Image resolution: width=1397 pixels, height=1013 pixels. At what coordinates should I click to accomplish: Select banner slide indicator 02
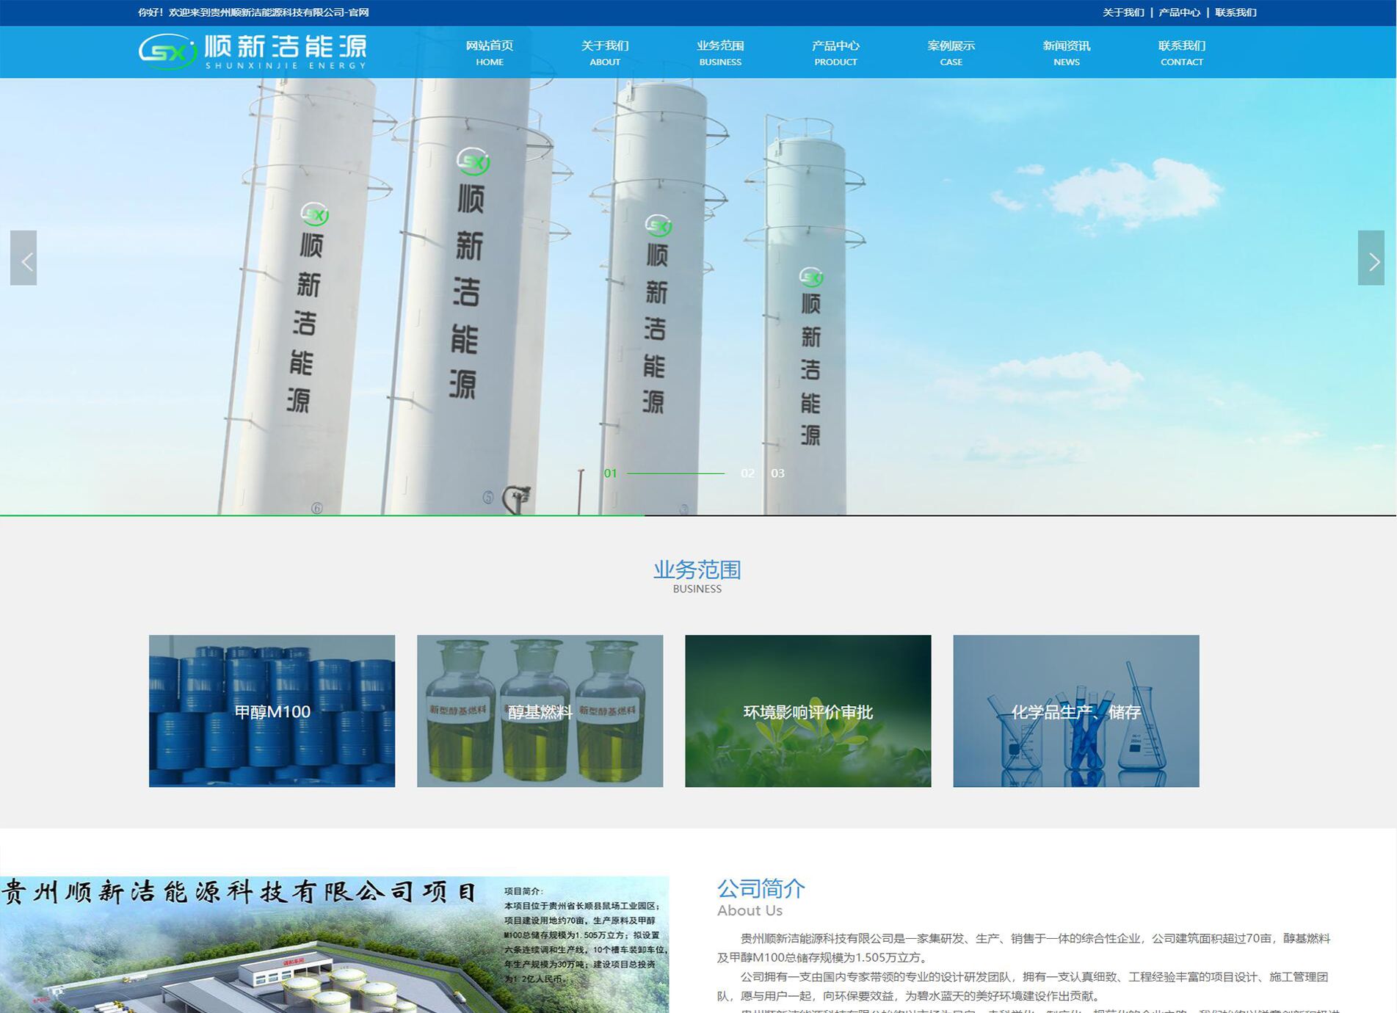[747, 473]
